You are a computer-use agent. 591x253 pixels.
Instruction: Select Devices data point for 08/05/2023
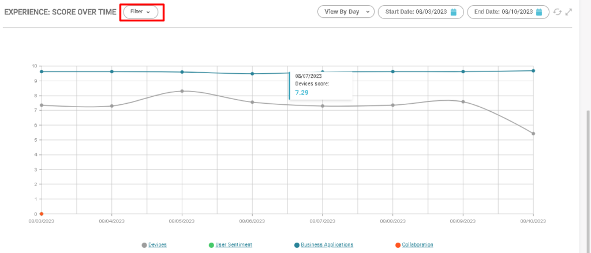(182, 91)
